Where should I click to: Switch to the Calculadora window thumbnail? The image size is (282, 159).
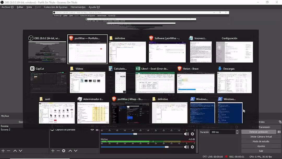tap(120, 82)
